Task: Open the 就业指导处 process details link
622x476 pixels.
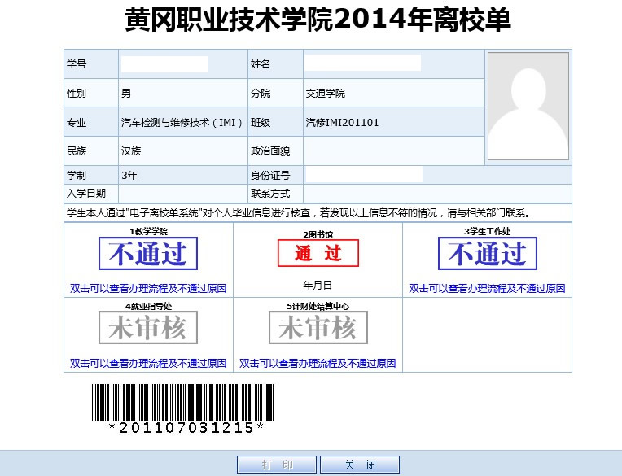Action: 148,364
